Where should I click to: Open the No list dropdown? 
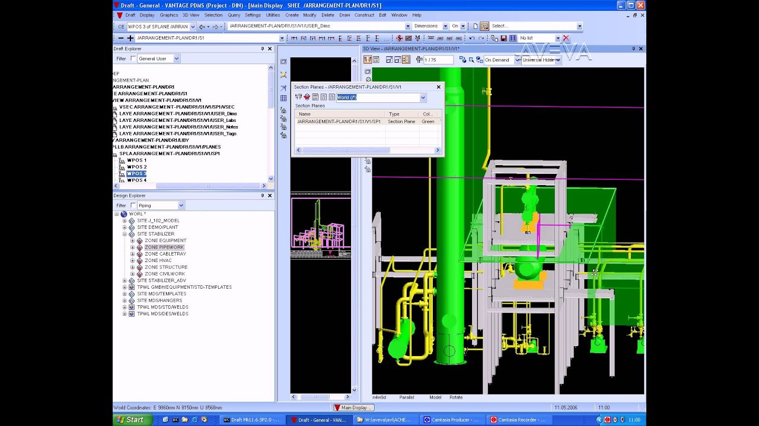tap(557, 38)
